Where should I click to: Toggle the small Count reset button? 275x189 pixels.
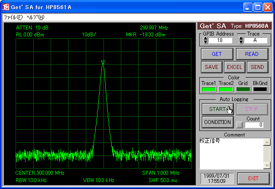(x=239, y=125)
